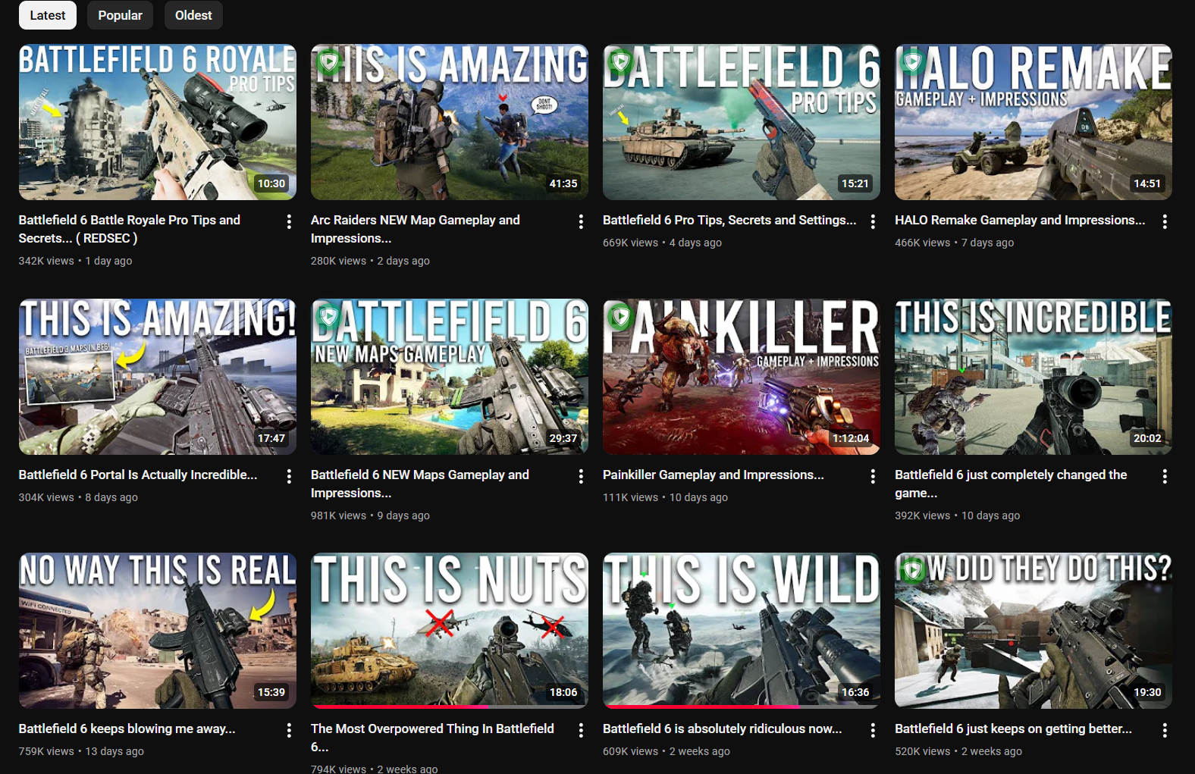Play the 17:47 THIS IS AMAZING! Portal thumbnail
Viewport: 1195px width, 774px height.
click(x=158, y=377)
